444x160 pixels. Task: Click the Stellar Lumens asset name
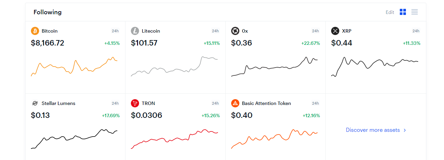pos(58,103)
